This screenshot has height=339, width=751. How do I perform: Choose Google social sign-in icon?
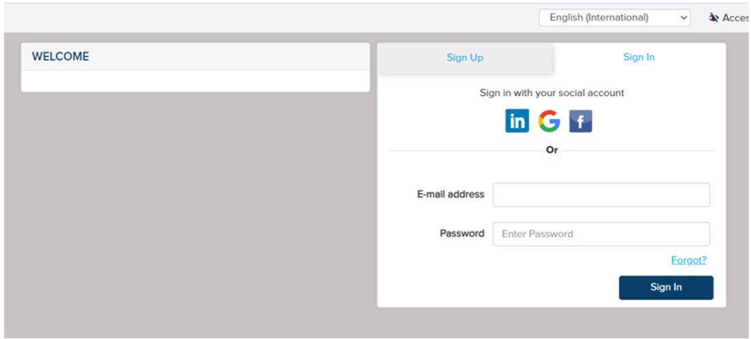coord(549,122)
